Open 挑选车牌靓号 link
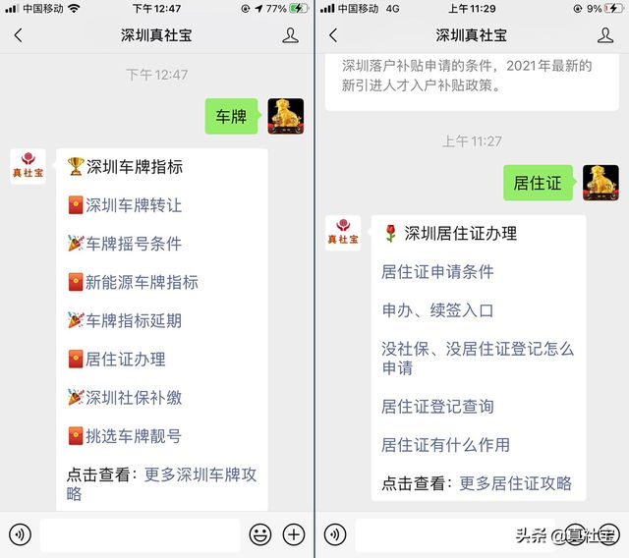629x558 pixels. coord(134,436)
